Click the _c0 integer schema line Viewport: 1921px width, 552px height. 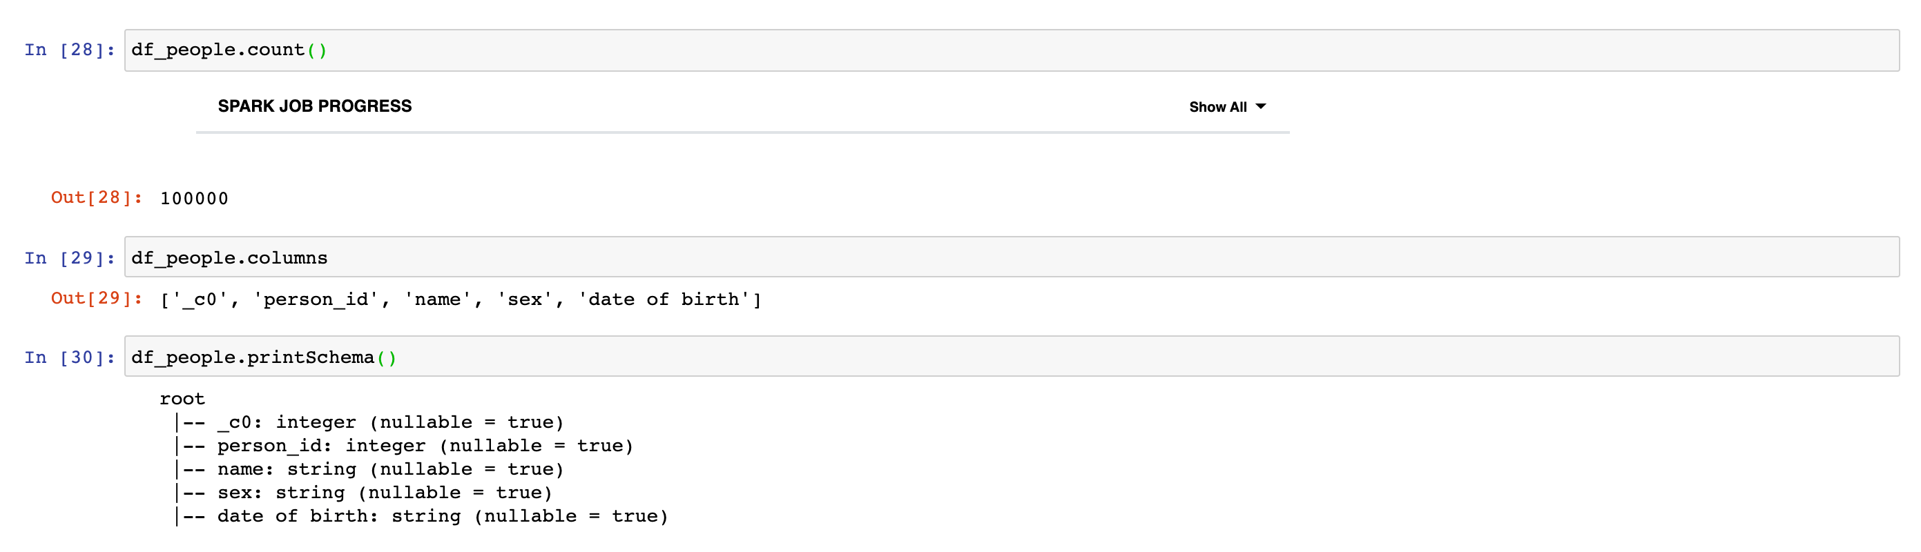[x=390, y=422]
